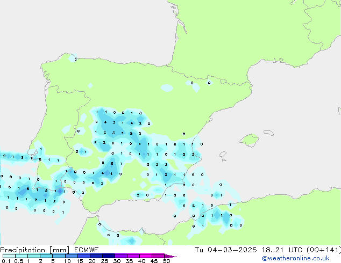Pick the 25–30 mm dark blue swatch
Image resolution: width=341 pixels, height=263 pixels.
point(108,256)
